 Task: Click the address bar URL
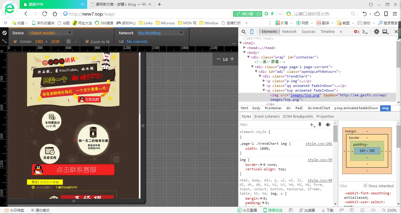(x=92, y=14)
